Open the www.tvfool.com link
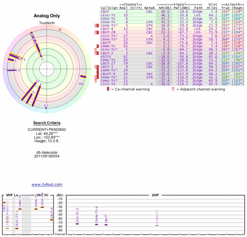This screenshot has width=247, height=237. [x=47, y=185]
